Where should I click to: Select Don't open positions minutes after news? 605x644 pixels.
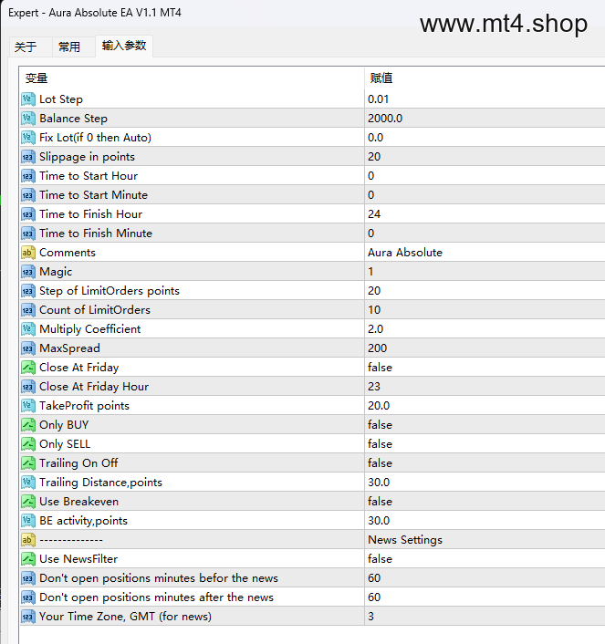coord(156,597)
